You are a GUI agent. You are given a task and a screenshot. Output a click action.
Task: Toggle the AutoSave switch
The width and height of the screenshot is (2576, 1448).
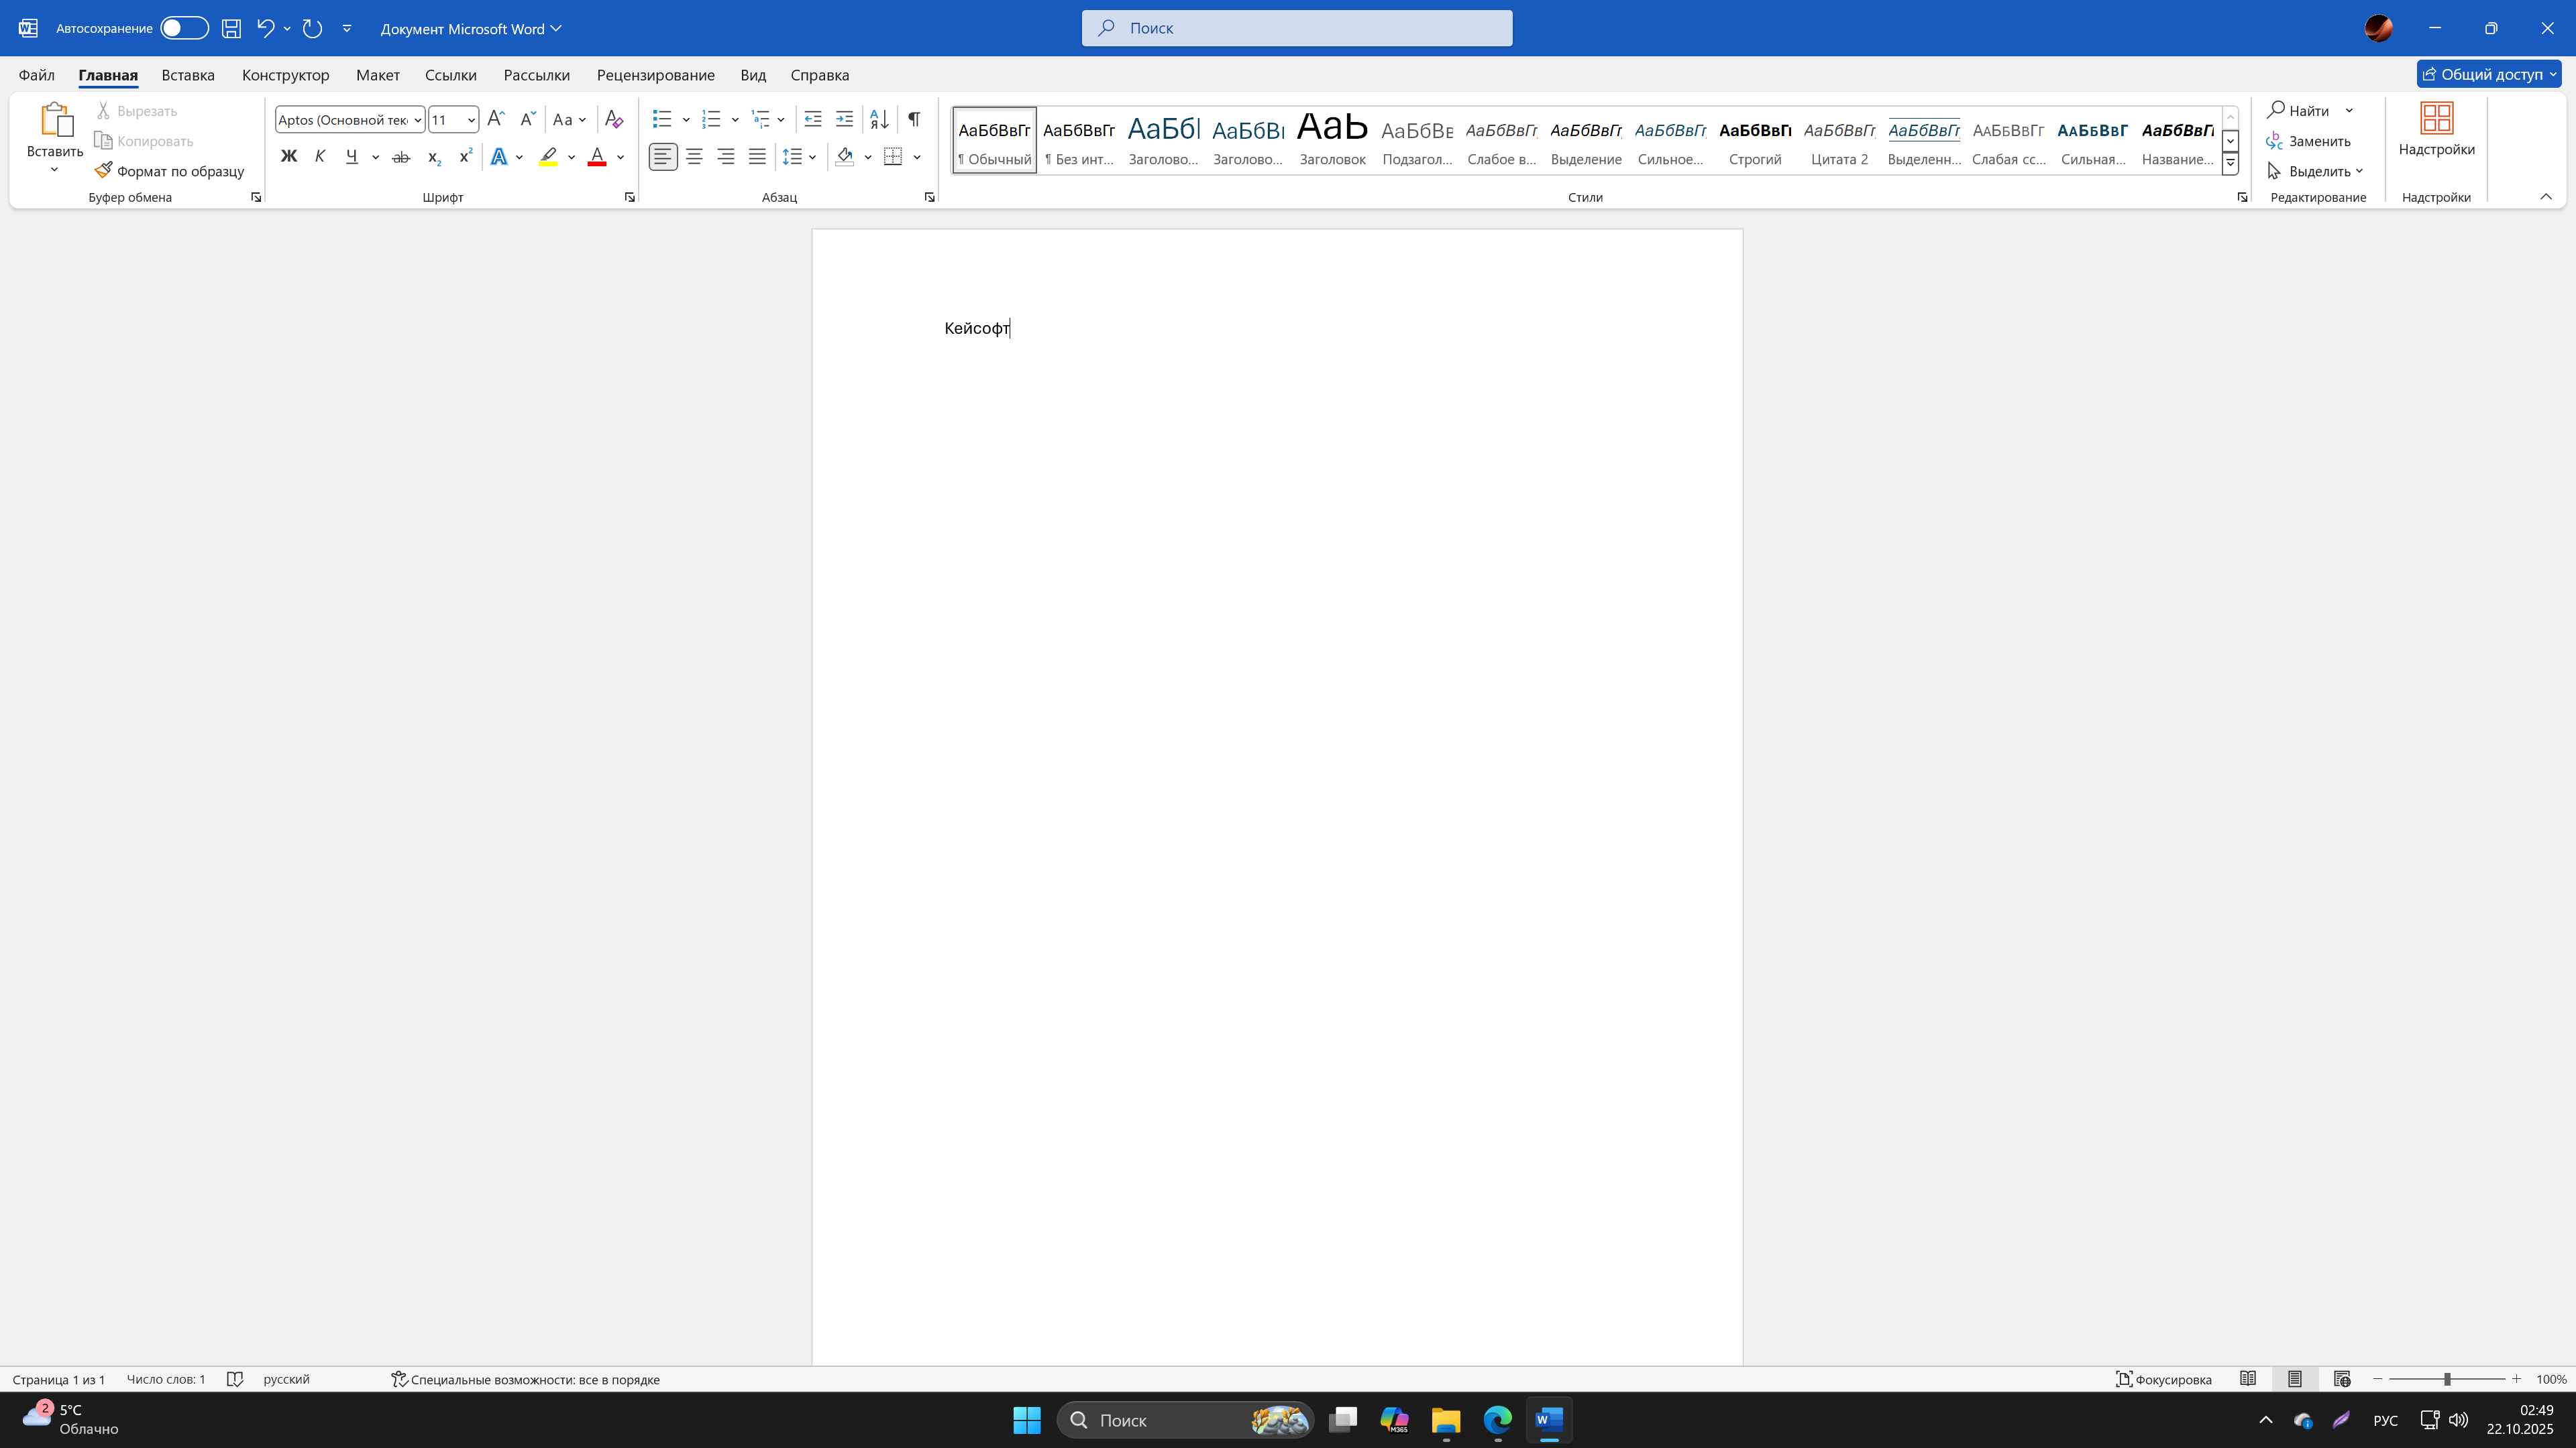184,28
